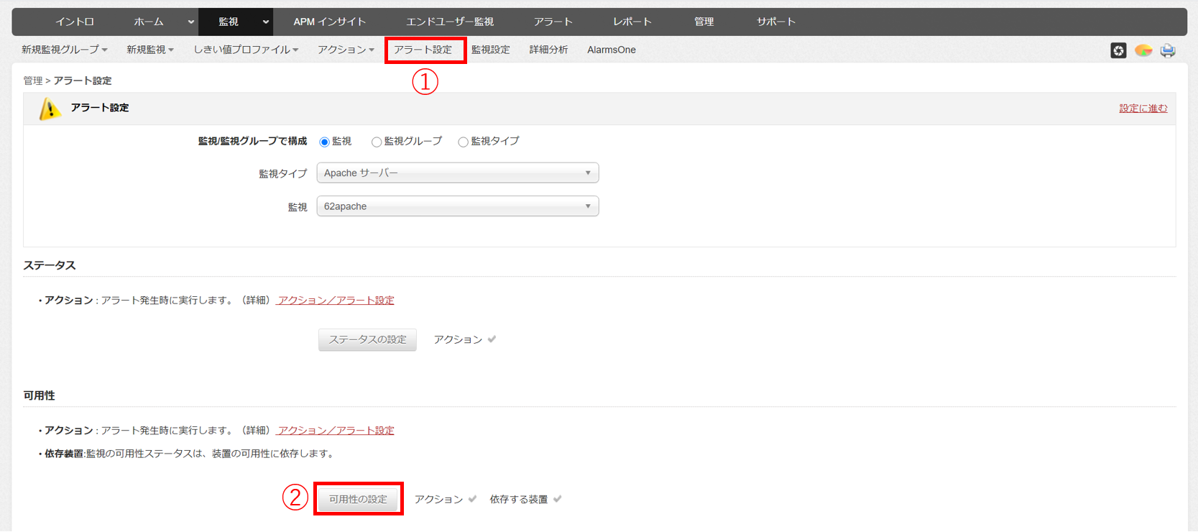Switch to the ホーム tab
This screenshot has height=532, width=1198.
point(149,22)
